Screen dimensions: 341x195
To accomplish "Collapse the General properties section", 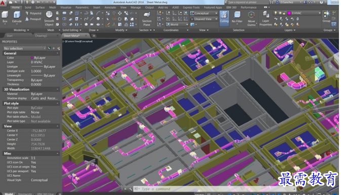I will coord(57,54).
